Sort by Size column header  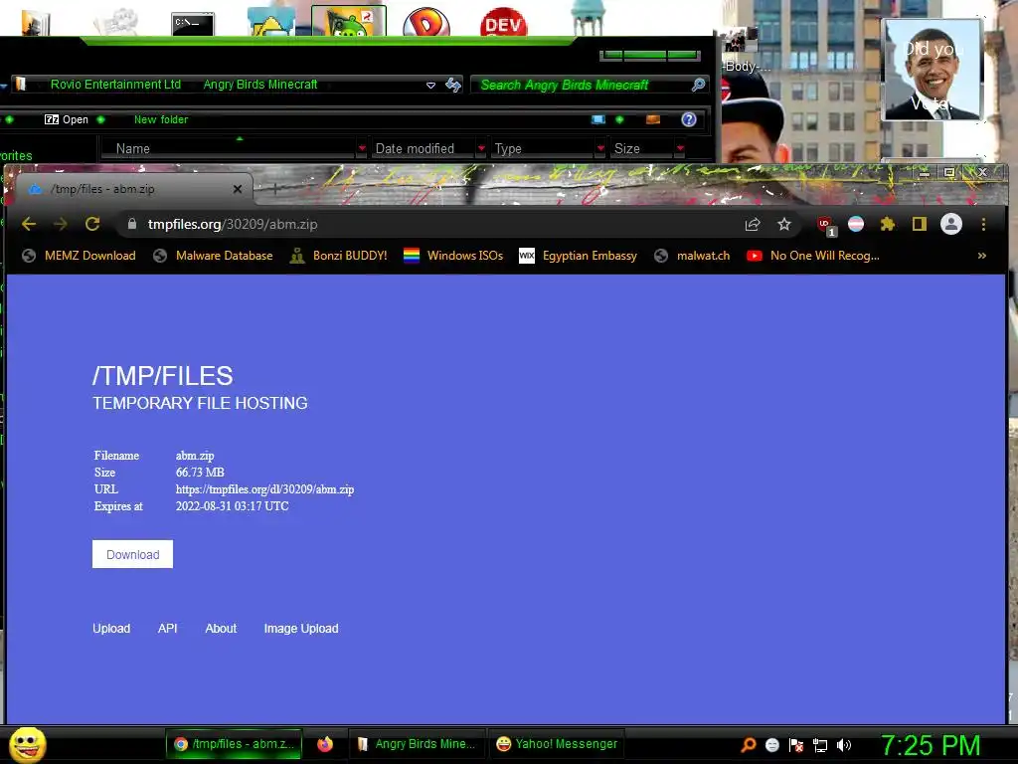(641, 149)
